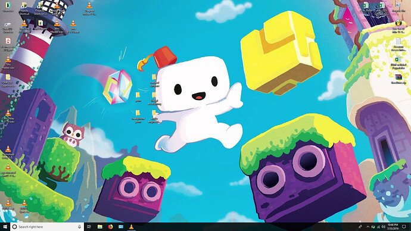Launch File Explorer from the taskbar

pos(100,227)
